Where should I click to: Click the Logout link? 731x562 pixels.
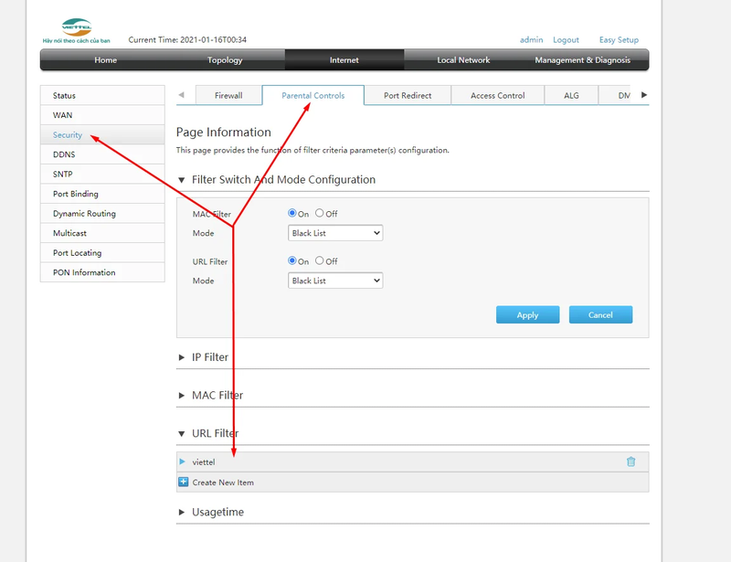click(566, 39)
